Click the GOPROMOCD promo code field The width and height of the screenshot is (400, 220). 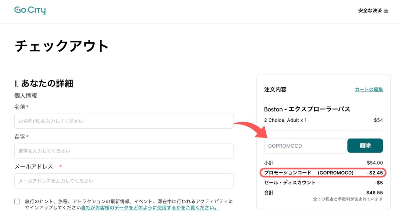[305, 146]
